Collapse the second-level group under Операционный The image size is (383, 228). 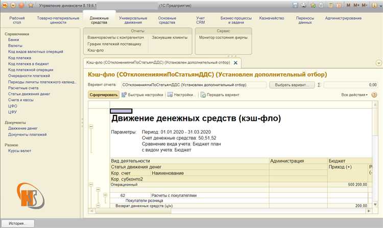pos(98,189)
